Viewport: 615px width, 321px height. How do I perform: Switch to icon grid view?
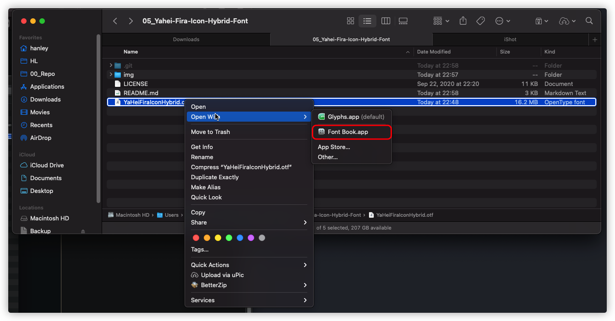click(351, 21)
